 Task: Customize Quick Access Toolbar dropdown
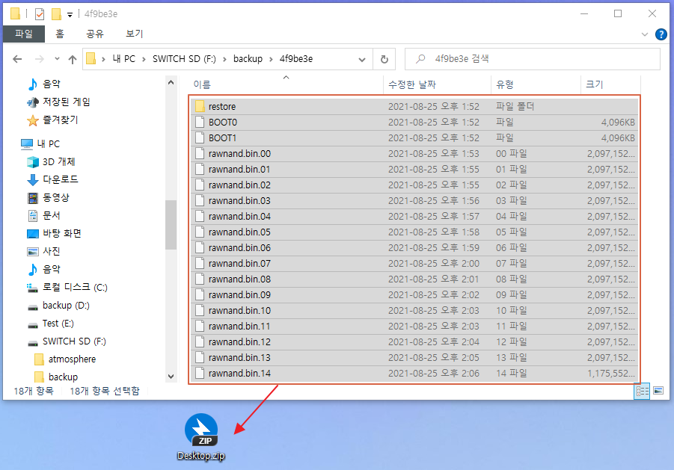[70, 15]
